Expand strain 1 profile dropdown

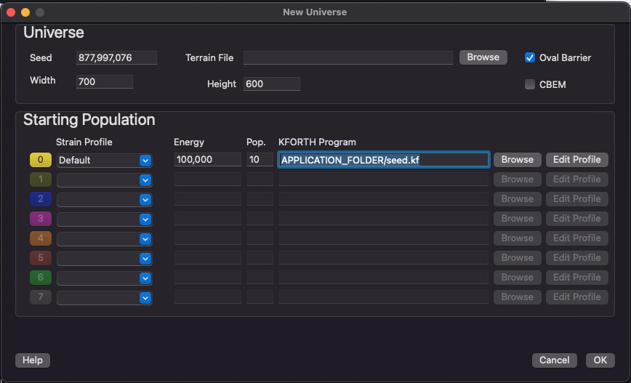click(x=104, y=180)
